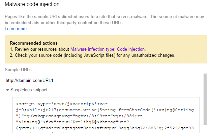Click the document.write code line in snippet
Screen dimensions: 211x133
(105, 110)
